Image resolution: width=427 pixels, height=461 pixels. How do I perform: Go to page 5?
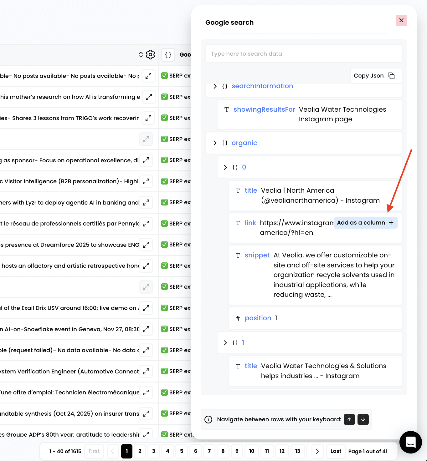(x=182, y=451)
